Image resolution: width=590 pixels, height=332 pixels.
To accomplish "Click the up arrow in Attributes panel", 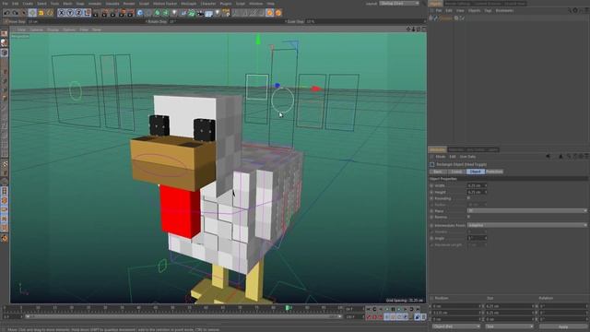I will (560, 156).
